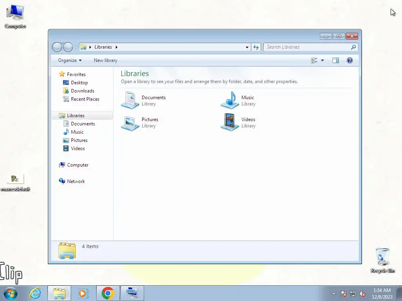The image size is (402, 301).
Task: Open the Pictures library in the main pane
Action: tap(140, 122)
